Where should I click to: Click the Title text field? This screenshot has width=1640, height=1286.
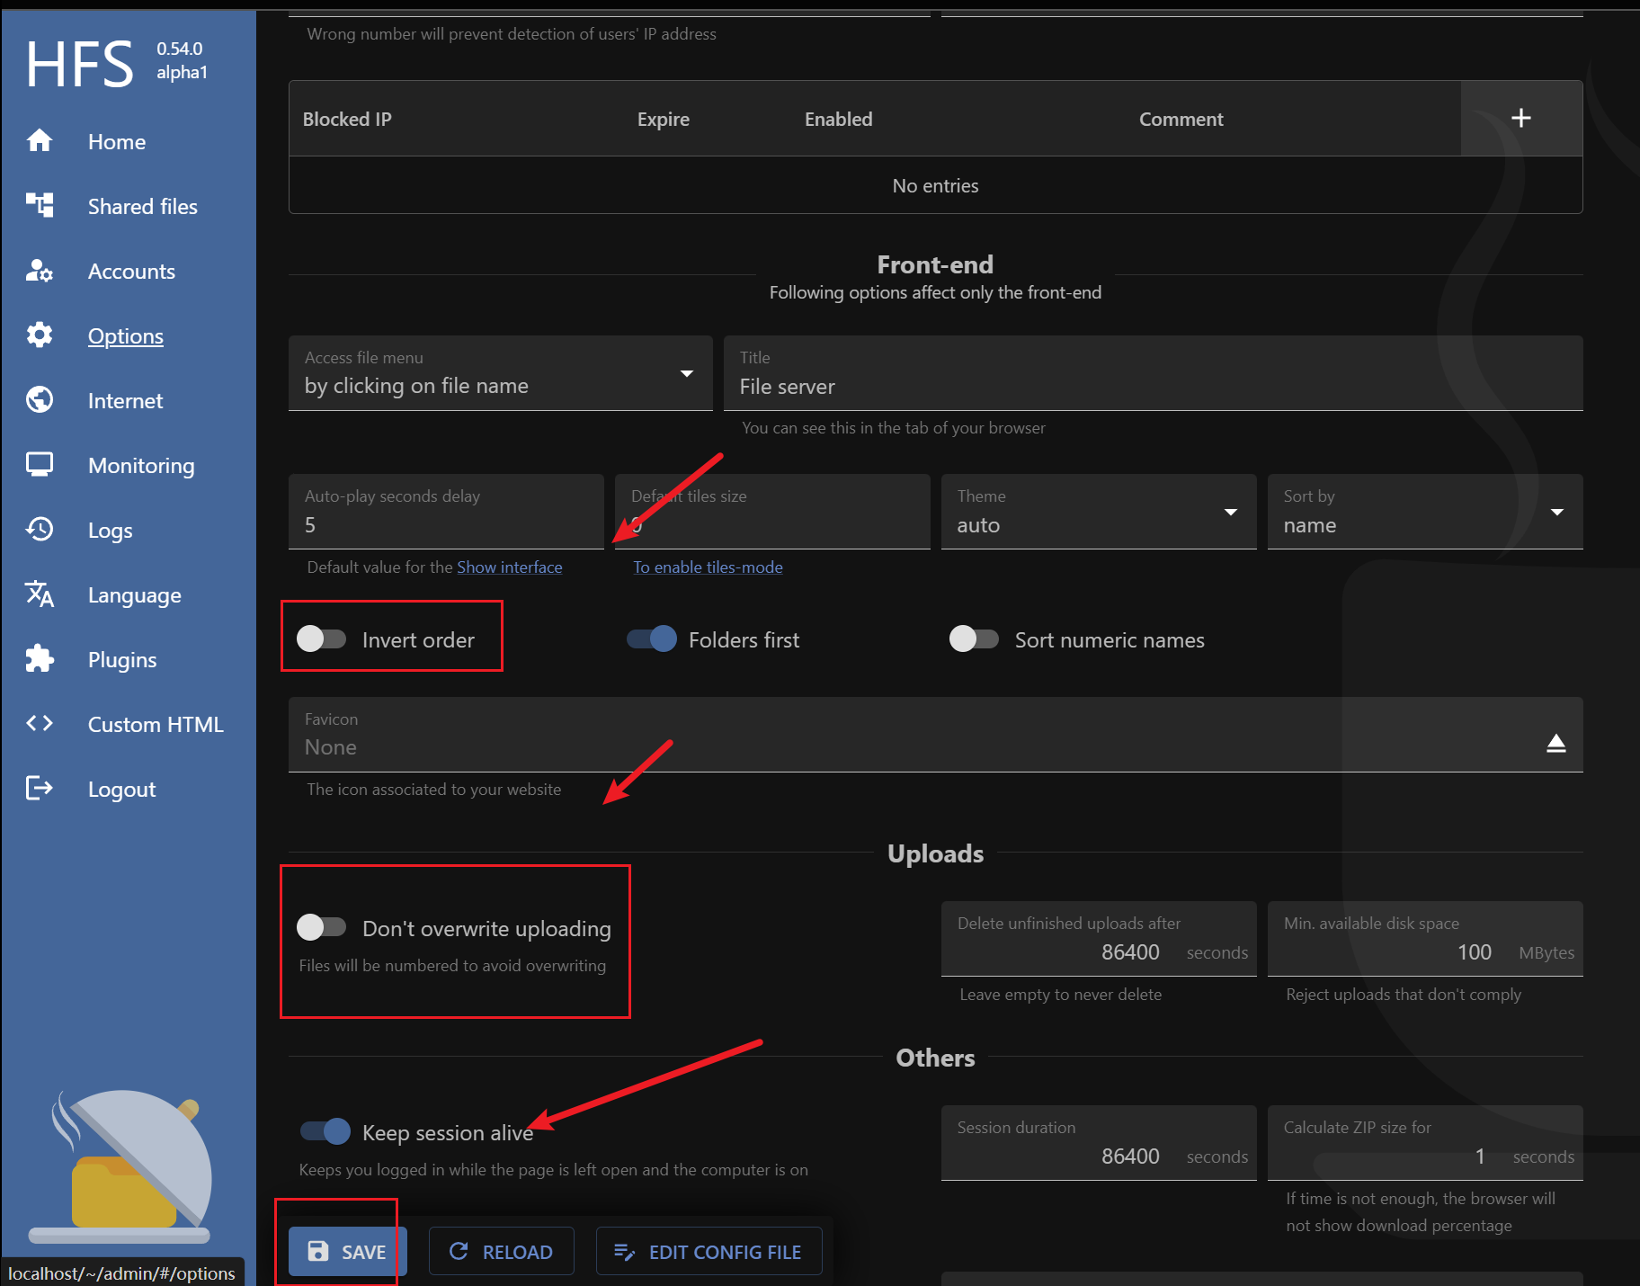(x=1152, y=387)
